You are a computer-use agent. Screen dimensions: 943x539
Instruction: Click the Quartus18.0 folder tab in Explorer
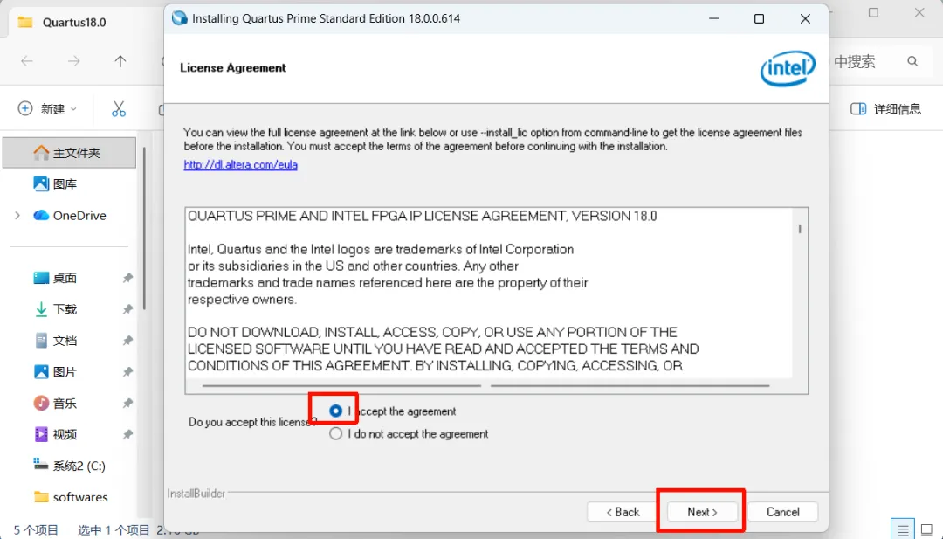coord(74,22)
